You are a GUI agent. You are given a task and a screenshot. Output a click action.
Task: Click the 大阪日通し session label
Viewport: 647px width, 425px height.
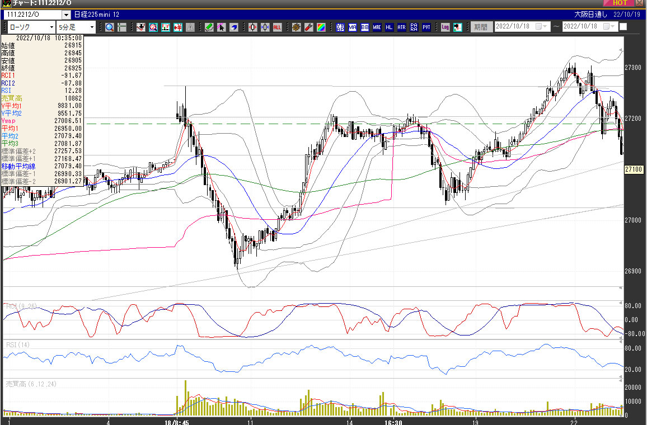tap(591, 15)
